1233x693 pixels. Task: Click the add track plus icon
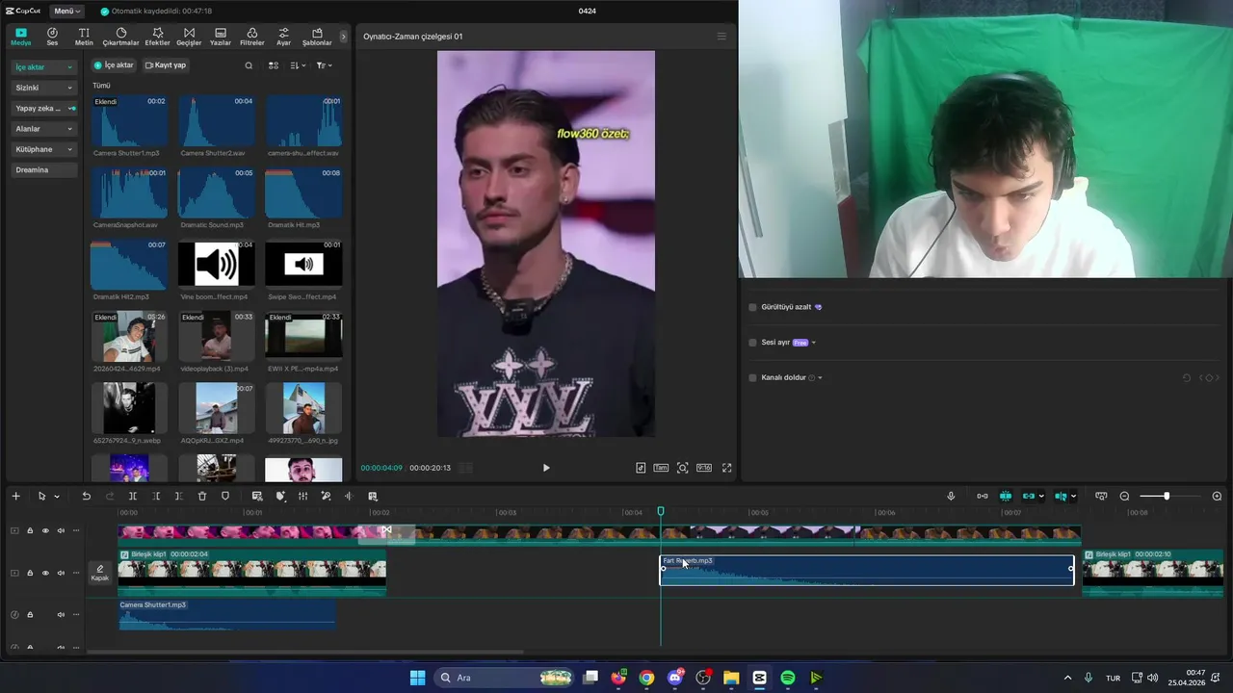(15, 497)
